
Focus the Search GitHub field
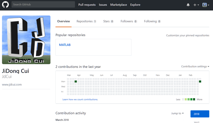43,5
